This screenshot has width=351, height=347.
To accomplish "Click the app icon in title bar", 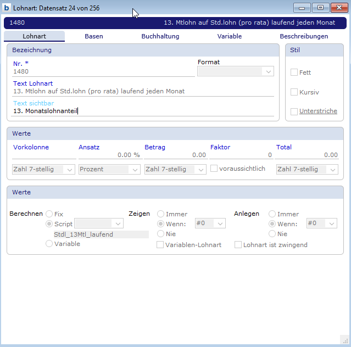I will pos(7,8).
